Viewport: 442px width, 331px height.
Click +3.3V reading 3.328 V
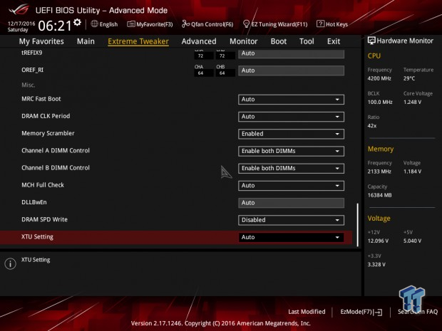pos(376,265)
